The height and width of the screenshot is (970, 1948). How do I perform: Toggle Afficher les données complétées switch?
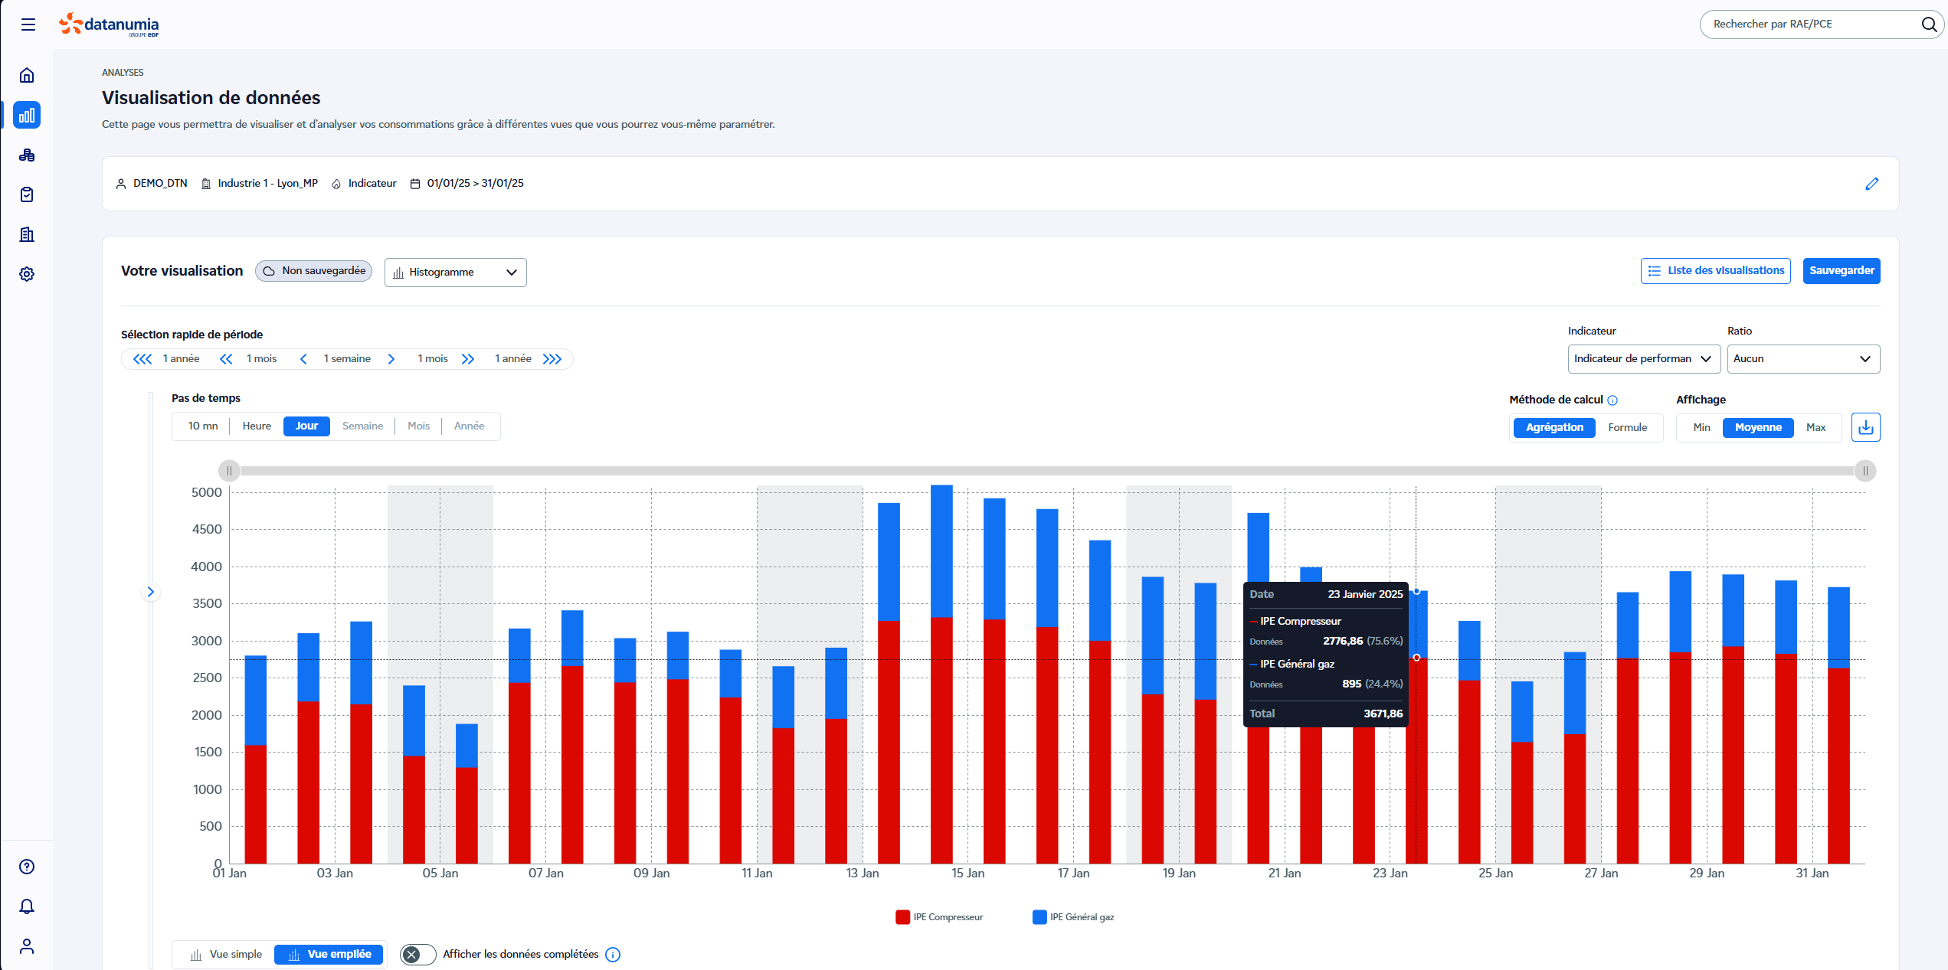point(417,955)
